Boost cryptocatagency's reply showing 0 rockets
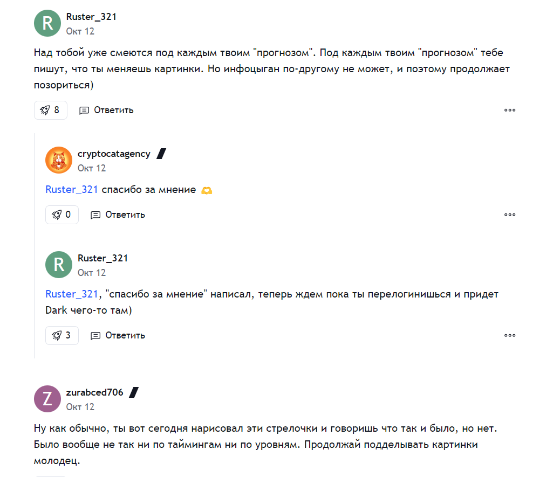533x477 pixels. 61,215
